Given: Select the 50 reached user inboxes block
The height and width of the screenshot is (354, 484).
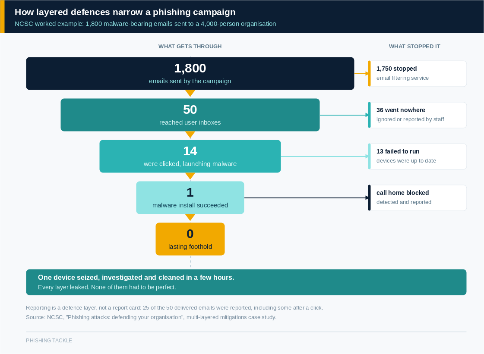Looking at the screenshot, I should point(190,115).
